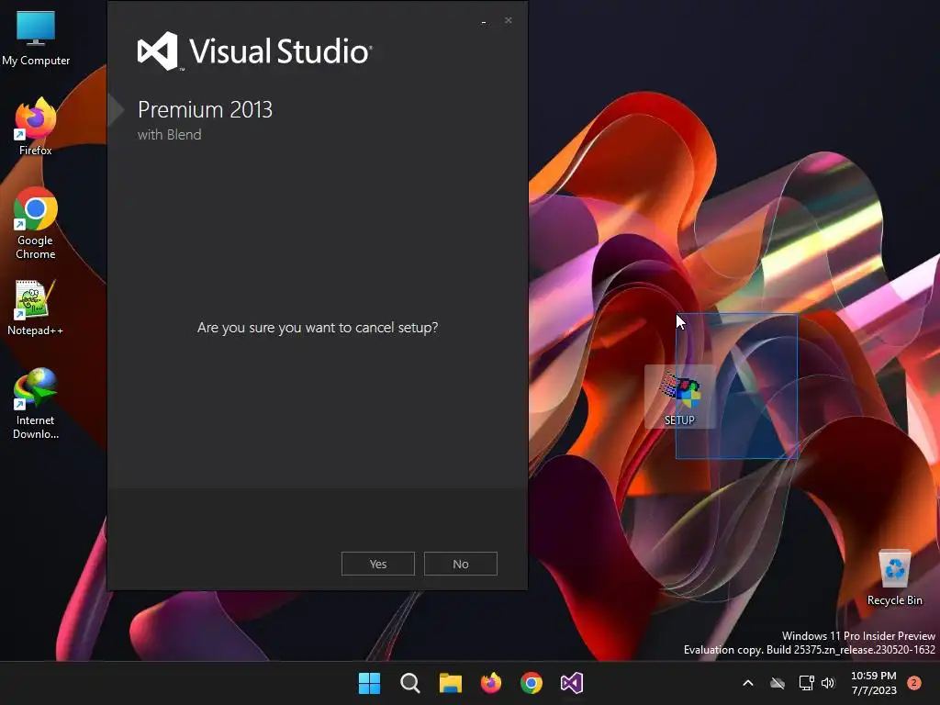The width and height of the screenshot is (940, 705).
Task: Select the SETUP icon on desktop
Action: (680, 397)
